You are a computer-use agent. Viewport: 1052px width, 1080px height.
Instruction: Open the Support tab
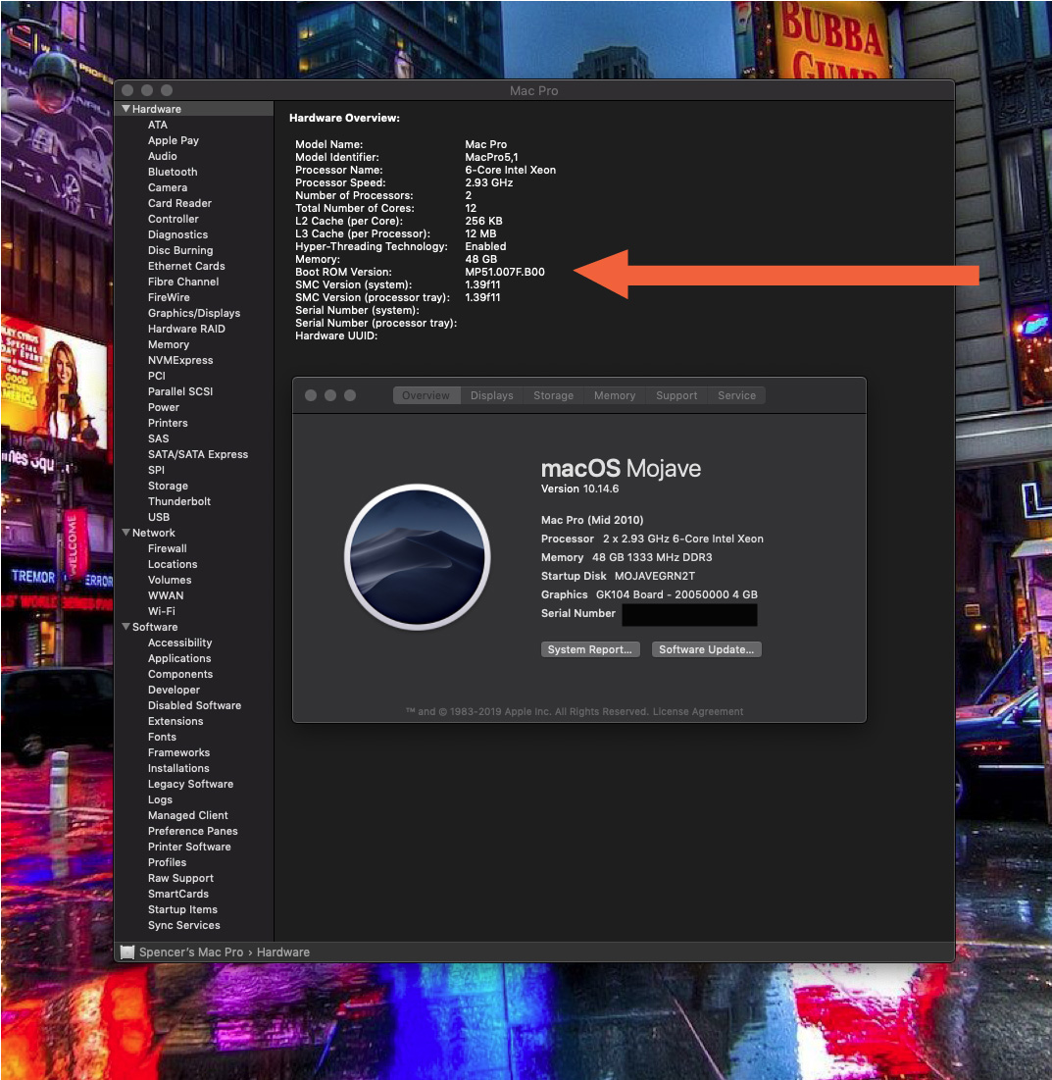[x=676, y=395]
